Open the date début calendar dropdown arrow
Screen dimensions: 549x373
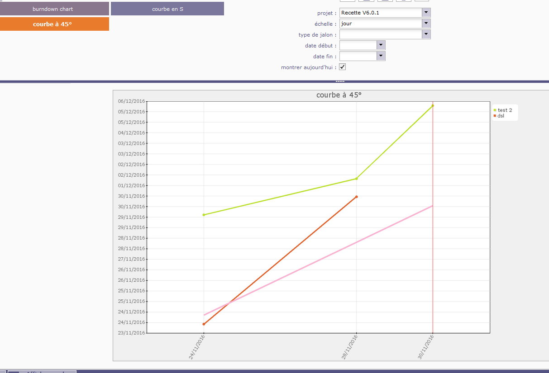pyautogui.click(x=381, y=45)
